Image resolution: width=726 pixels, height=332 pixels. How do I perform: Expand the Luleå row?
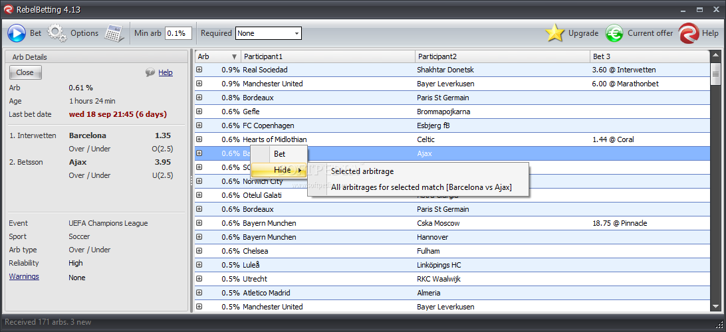tap(199, 265)
